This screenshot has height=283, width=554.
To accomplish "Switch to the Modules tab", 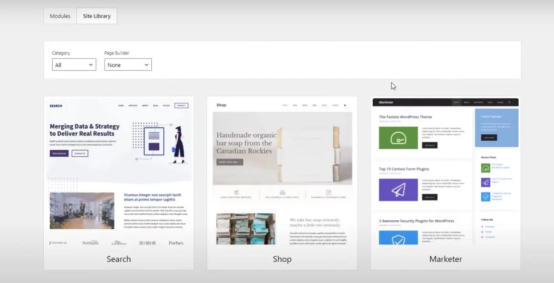I will pyautogui.click(x=60, y=16).
